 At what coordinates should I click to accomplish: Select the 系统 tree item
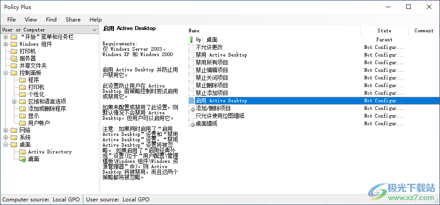(x=25, y=138)
